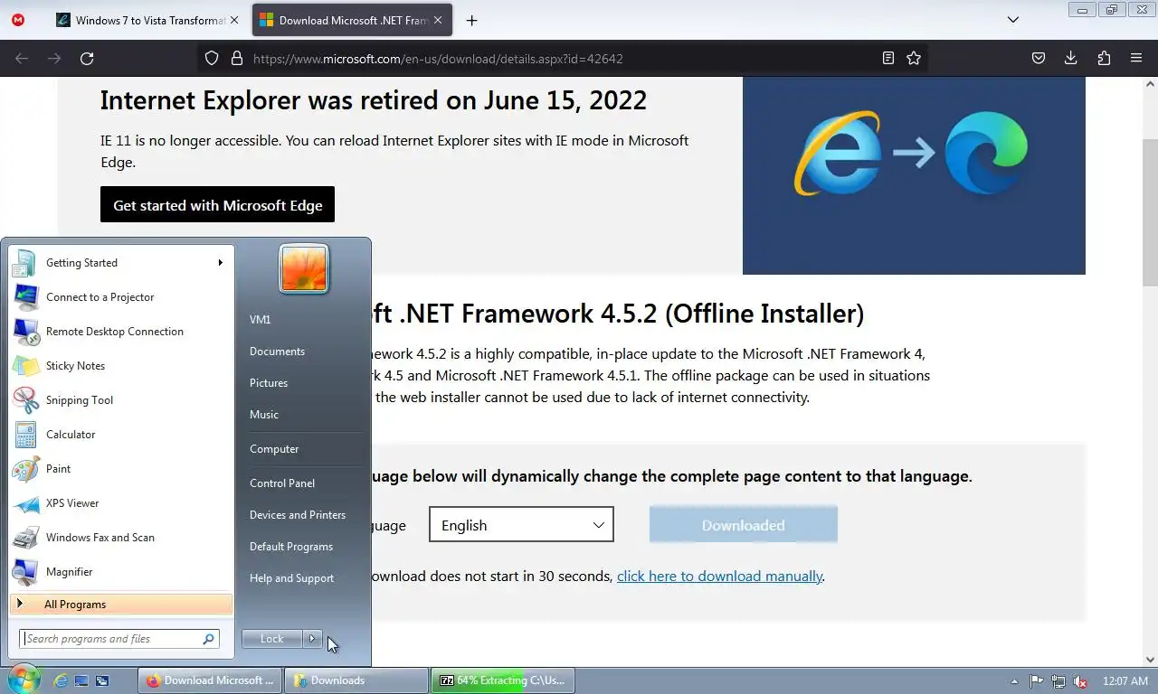Click the search magnifier icon in Start menu
This screenshot has width=1158, height=694.
(209, 639)
